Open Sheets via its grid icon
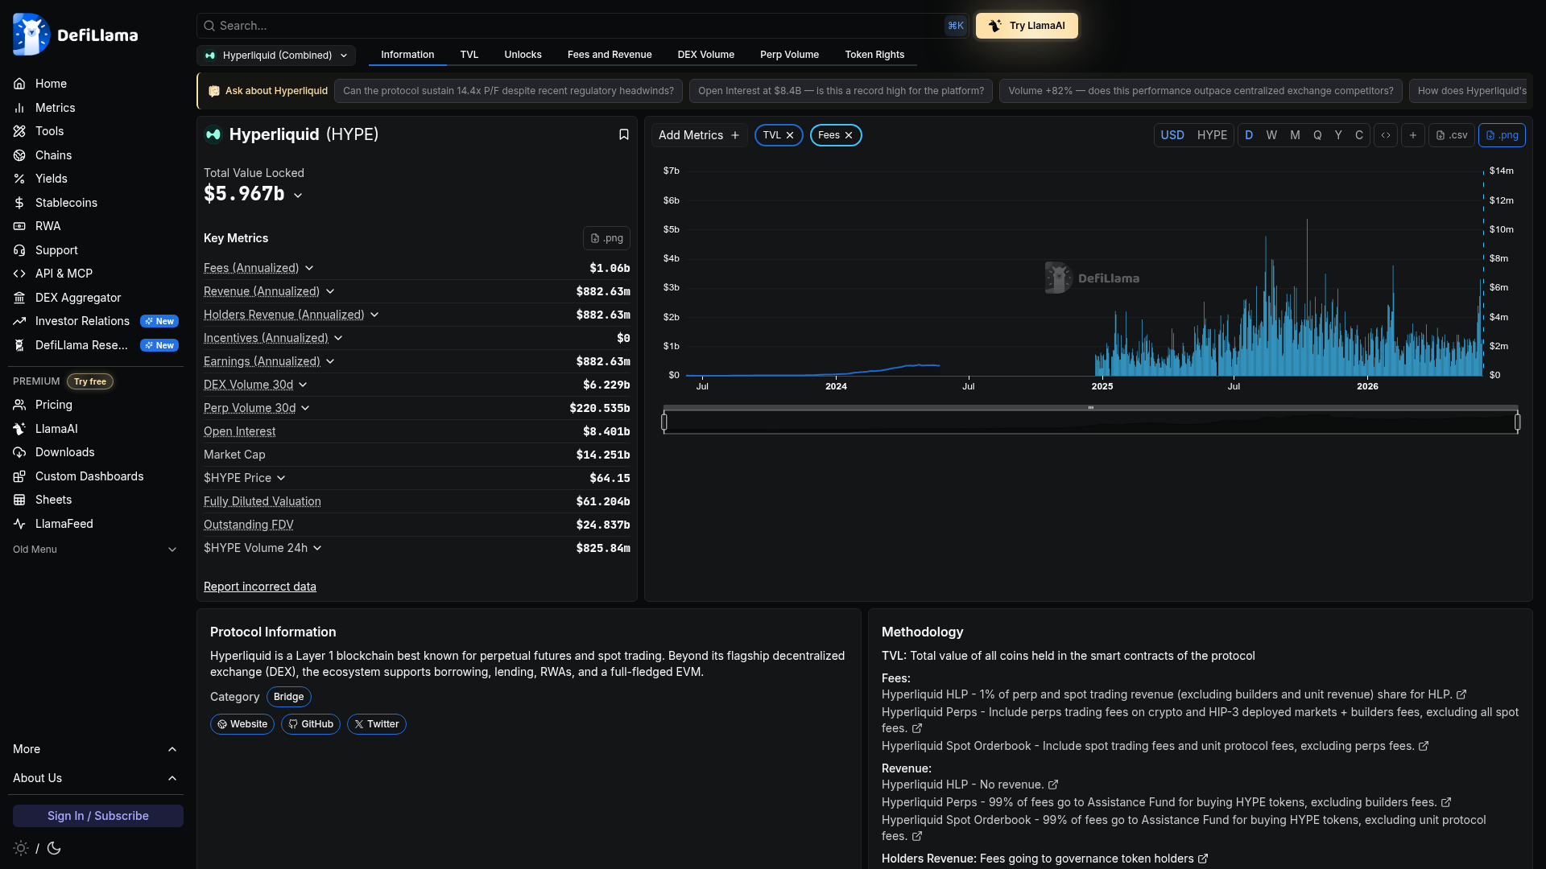The image size is (1546, 869). click(x=19, y=500)
